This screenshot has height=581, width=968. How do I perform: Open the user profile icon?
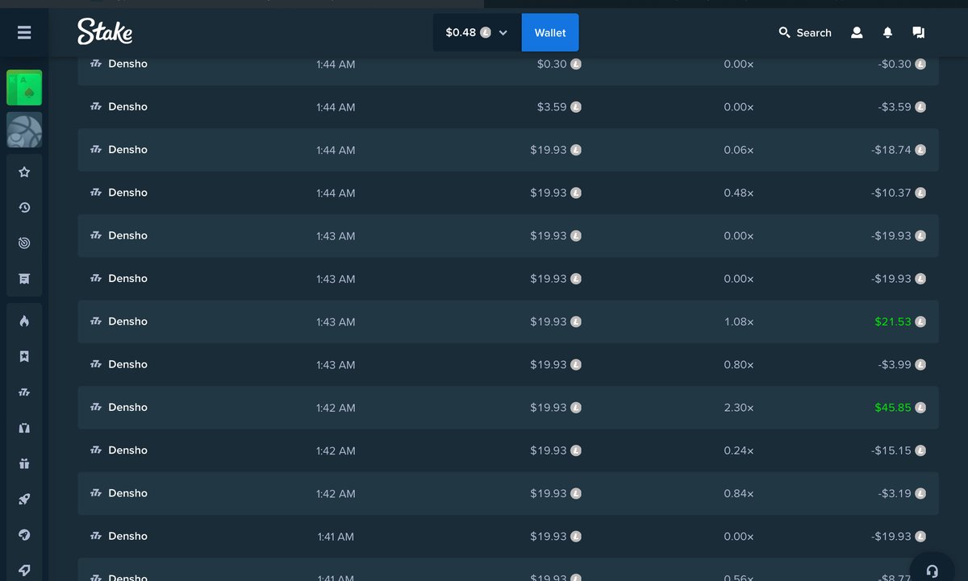click(857, 32)
